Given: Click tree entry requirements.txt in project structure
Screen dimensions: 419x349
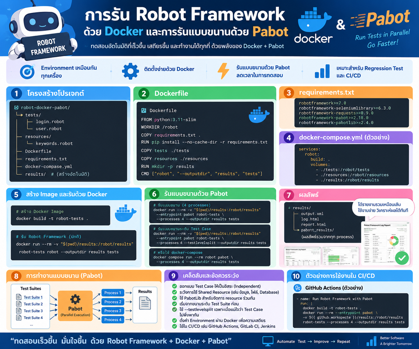Looking at the screenshot, I should click(46, 159).
